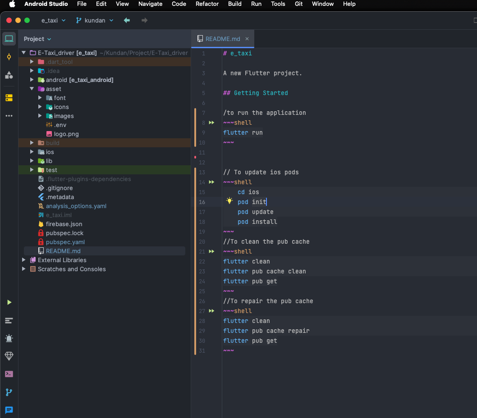Show more tool windows ellipsis
Viewport: 477px width, 418px height.
pyautogui.click(x=9, y=116)
